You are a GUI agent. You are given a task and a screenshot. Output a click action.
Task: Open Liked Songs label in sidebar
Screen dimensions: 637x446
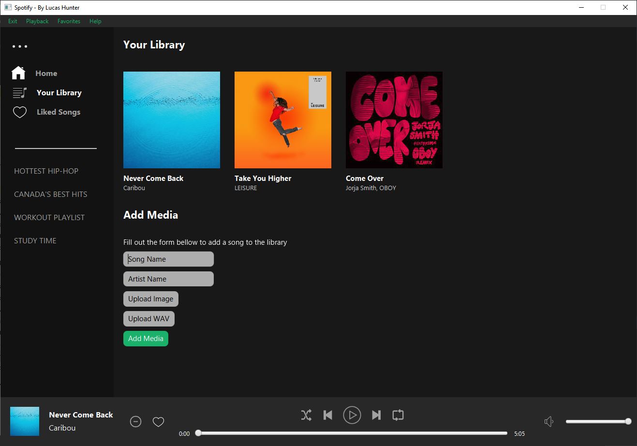[x=59, y=112]
